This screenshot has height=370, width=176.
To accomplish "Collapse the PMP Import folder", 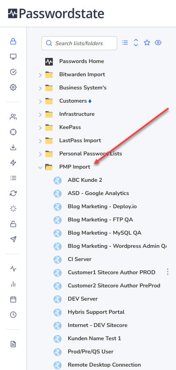I will coord(40,167).
